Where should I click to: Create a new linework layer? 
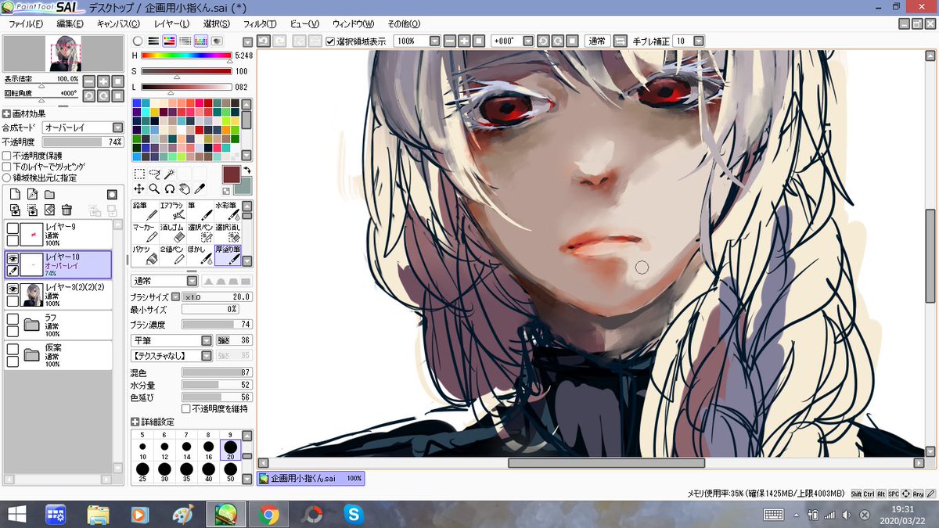point(32,194)
